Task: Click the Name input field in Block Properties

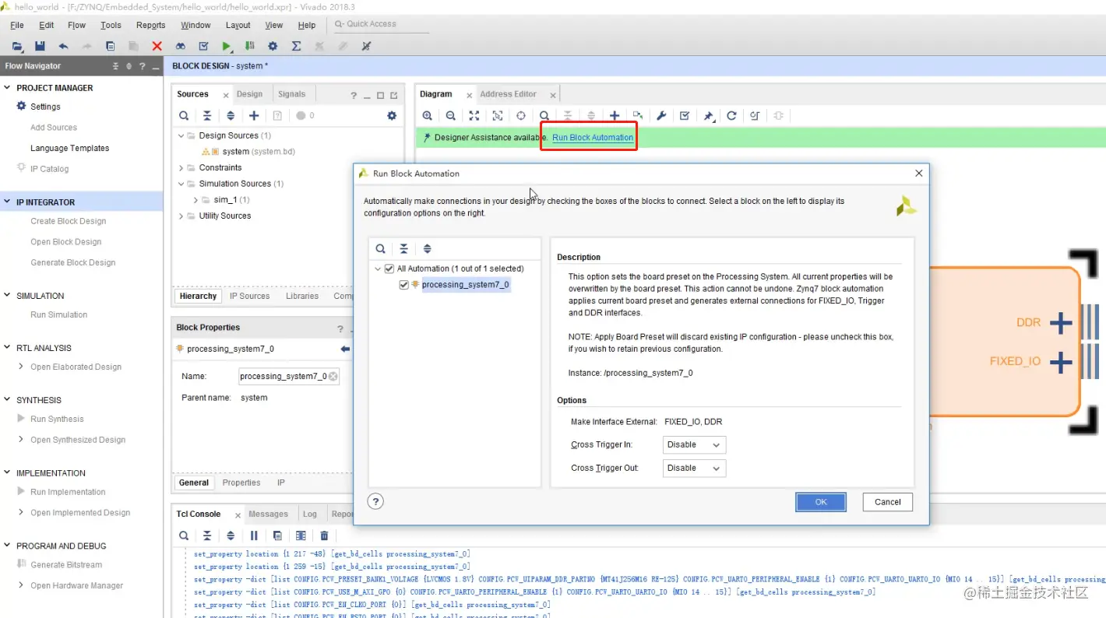Action: click(x=289, y=376)
